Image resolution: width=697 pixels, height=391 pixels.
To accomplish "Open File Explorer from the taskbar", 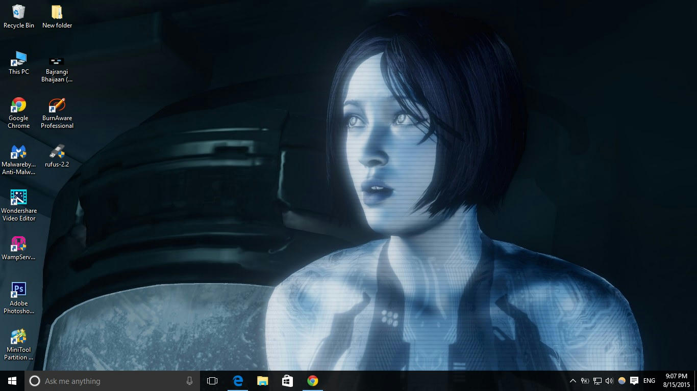I will pos(263,381).
